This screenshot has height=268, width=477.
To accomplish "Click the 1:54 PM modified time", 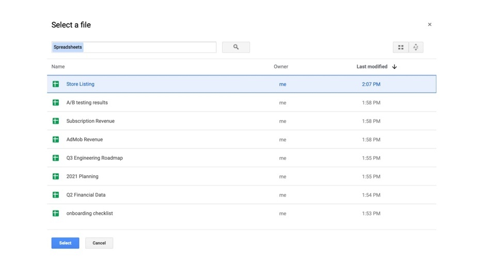I will pyautogui.click(x=371, y=195).
